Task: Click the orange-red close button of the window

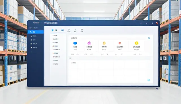Action: [157, 23]
